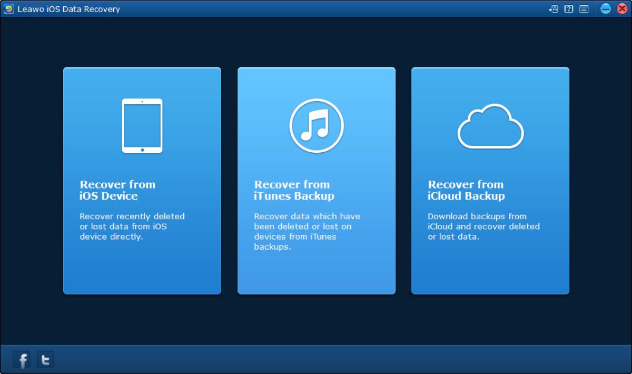Open the Facebook page via the Facebook icon
632x374 pixels.
pos(22,360)
